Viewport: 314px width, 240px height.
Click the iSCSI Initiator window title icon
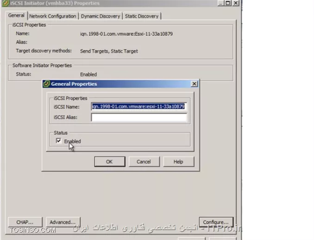tap(6, 3)
